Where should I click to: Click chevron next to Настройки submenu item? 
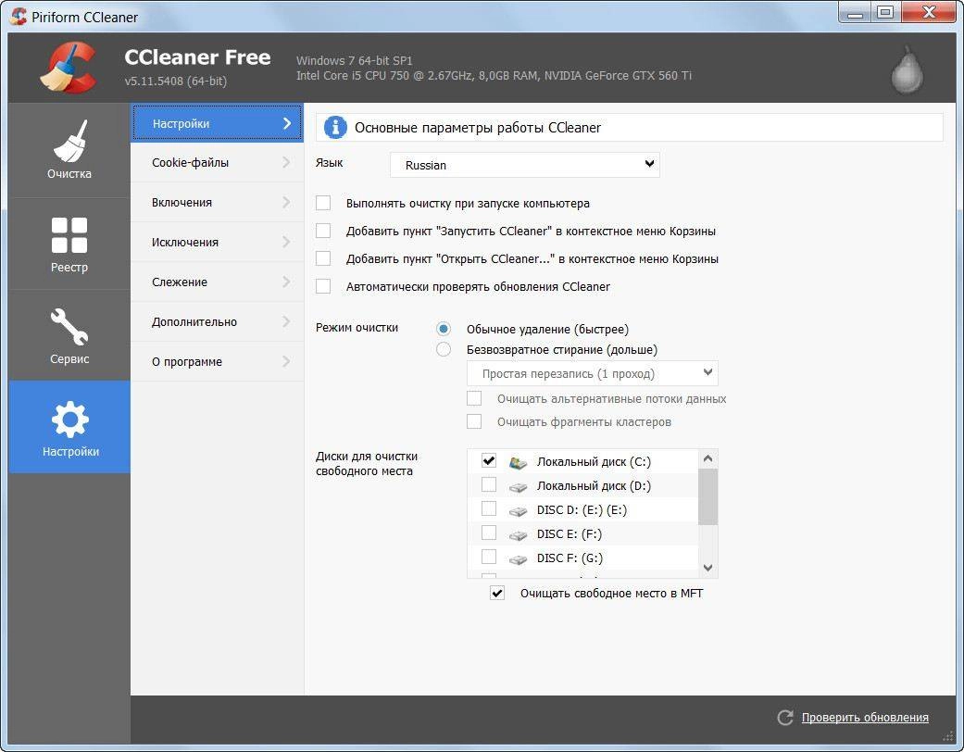tap(286, 123)
